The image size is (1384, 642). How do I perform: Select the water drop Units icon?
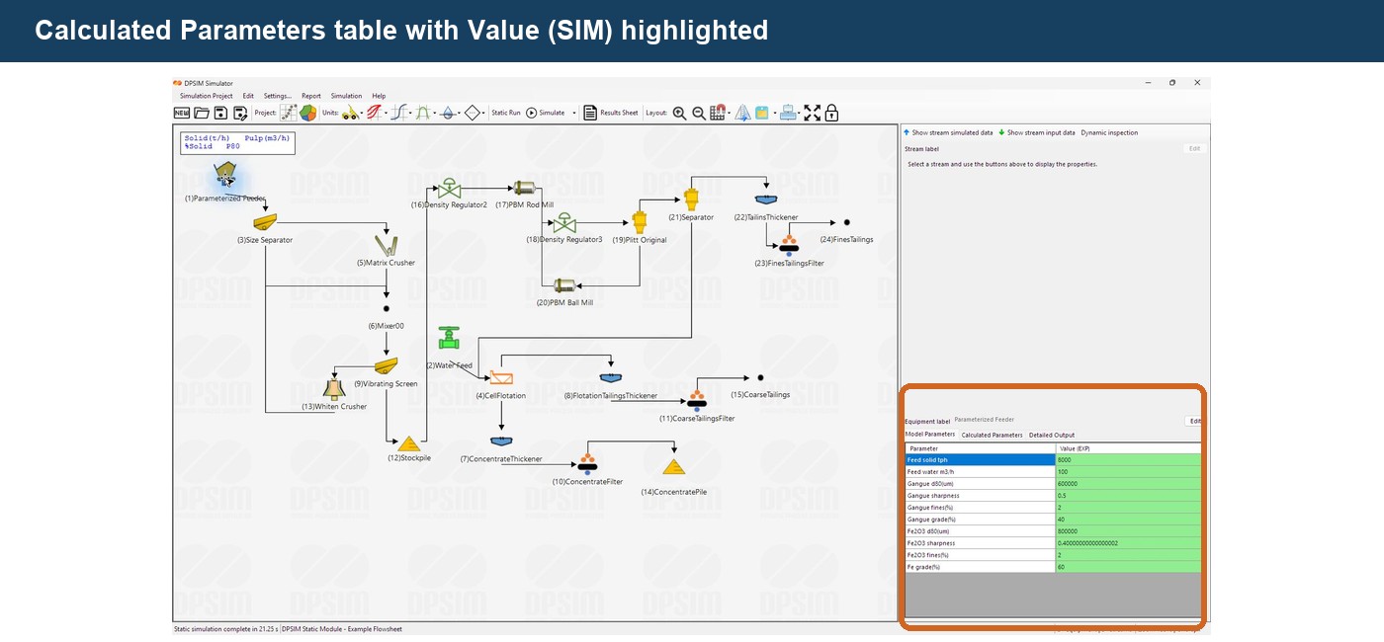(448, 113)
